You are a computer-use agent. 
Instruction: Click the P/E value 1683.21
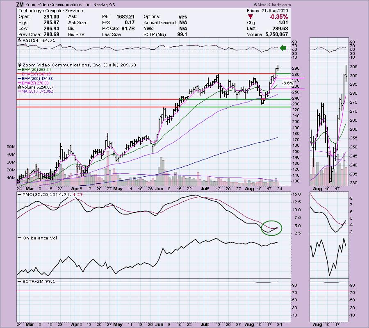[x=125, y=17]
